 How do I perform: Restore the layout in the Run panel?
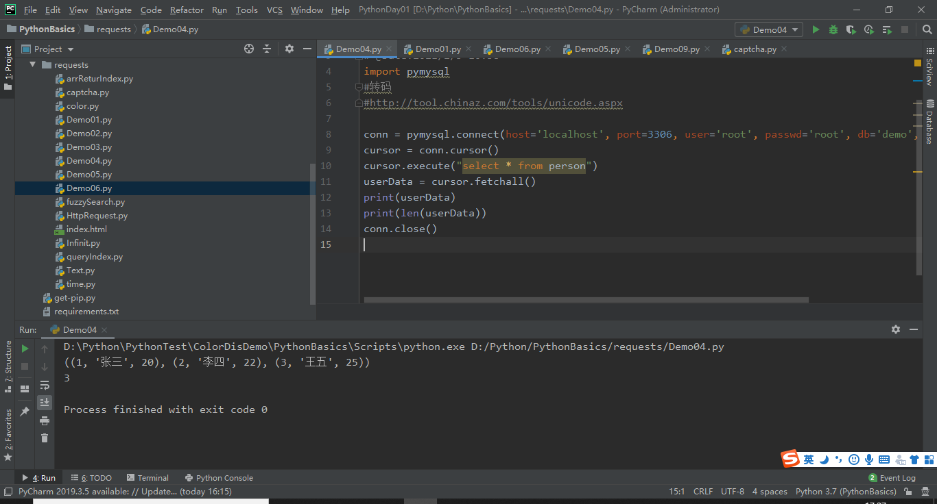pos(25,388)
